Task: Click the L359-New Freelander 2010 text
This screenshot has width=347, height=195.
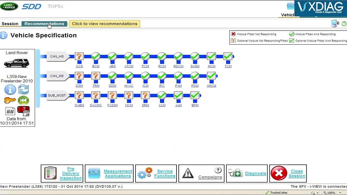Action: click(x=17, y=79)
